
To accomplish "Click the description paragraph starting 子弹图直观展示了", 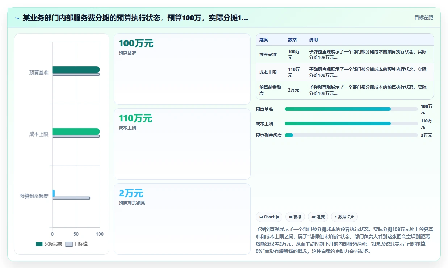I will point(344,240).
